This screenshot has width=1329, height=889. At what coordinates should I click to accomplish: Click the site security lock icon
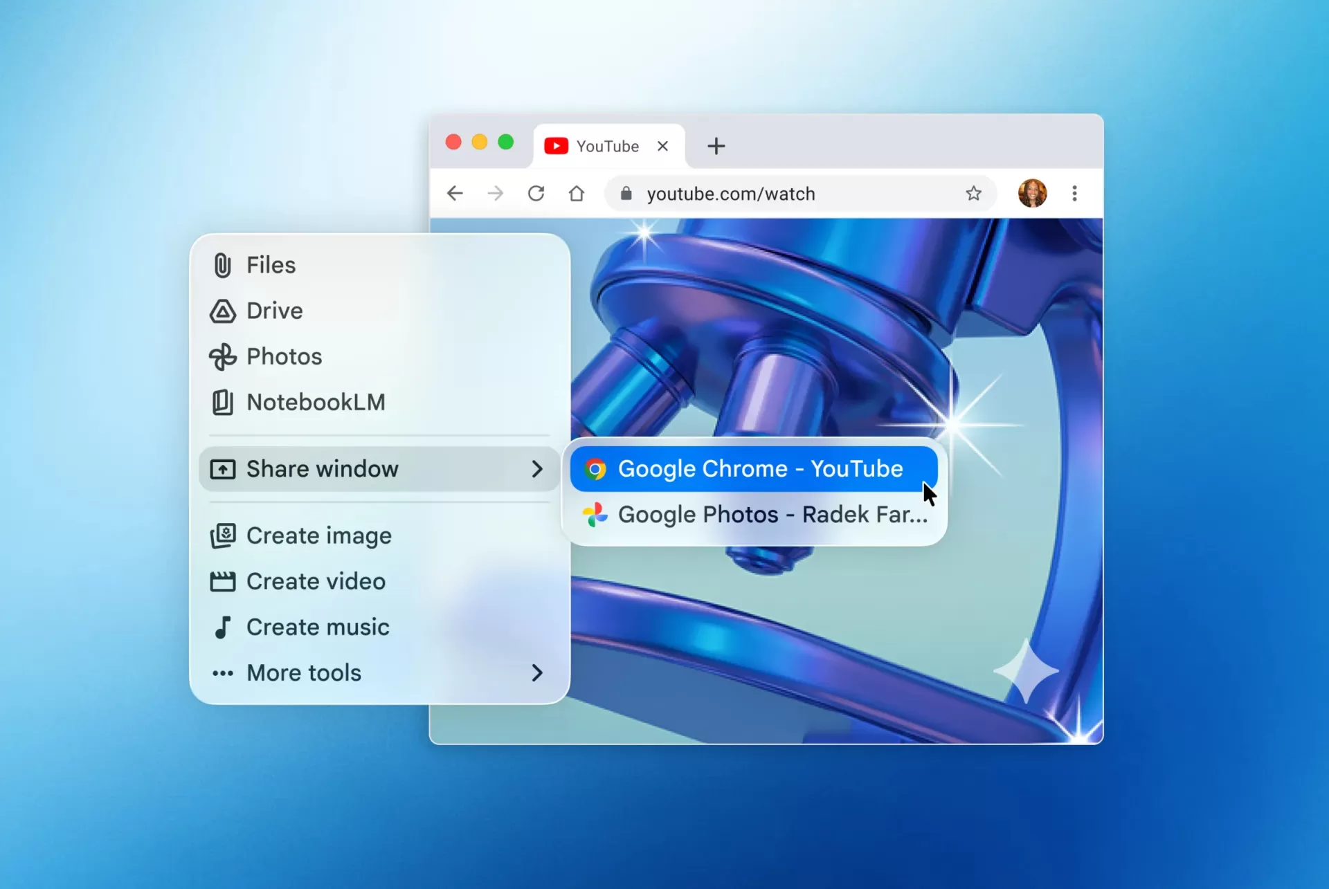[x=626, y=194]
